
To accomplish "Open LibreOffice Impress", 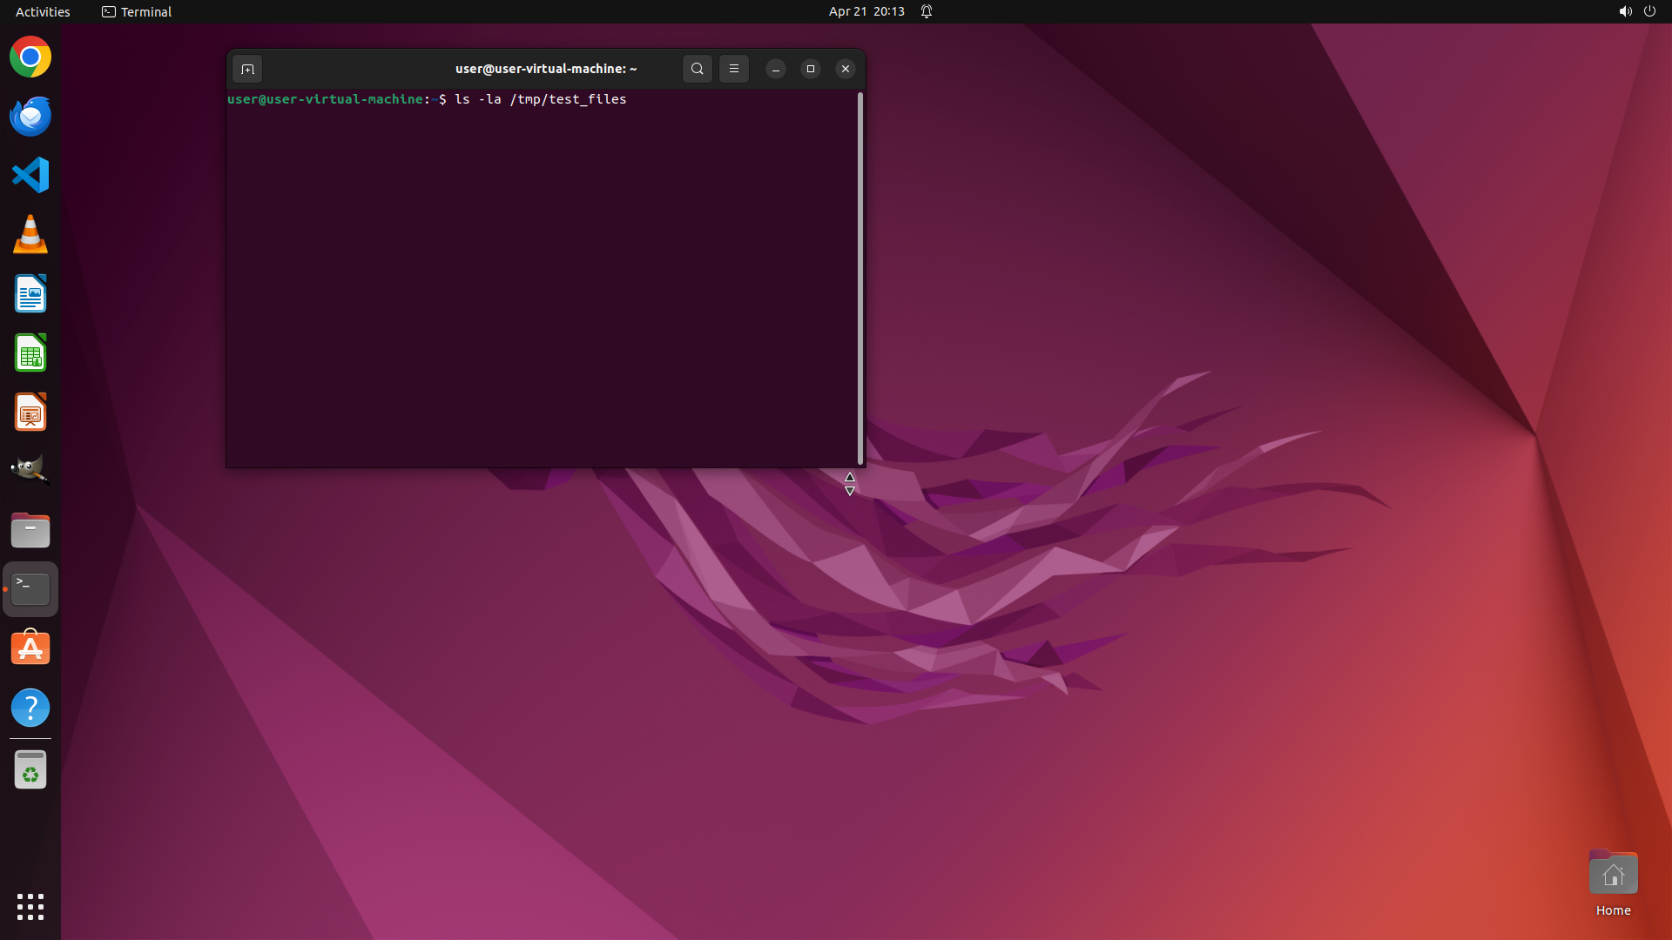I will (x=30, y=413).
